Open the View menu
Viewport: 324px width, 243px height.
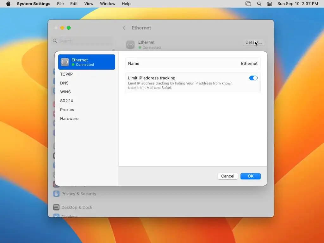click(x=89, y=4)
